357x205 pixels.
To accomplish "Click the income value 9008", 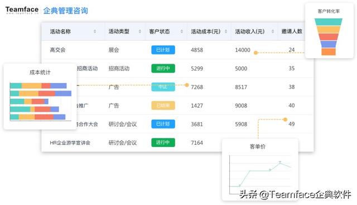I will pos(241,106).
